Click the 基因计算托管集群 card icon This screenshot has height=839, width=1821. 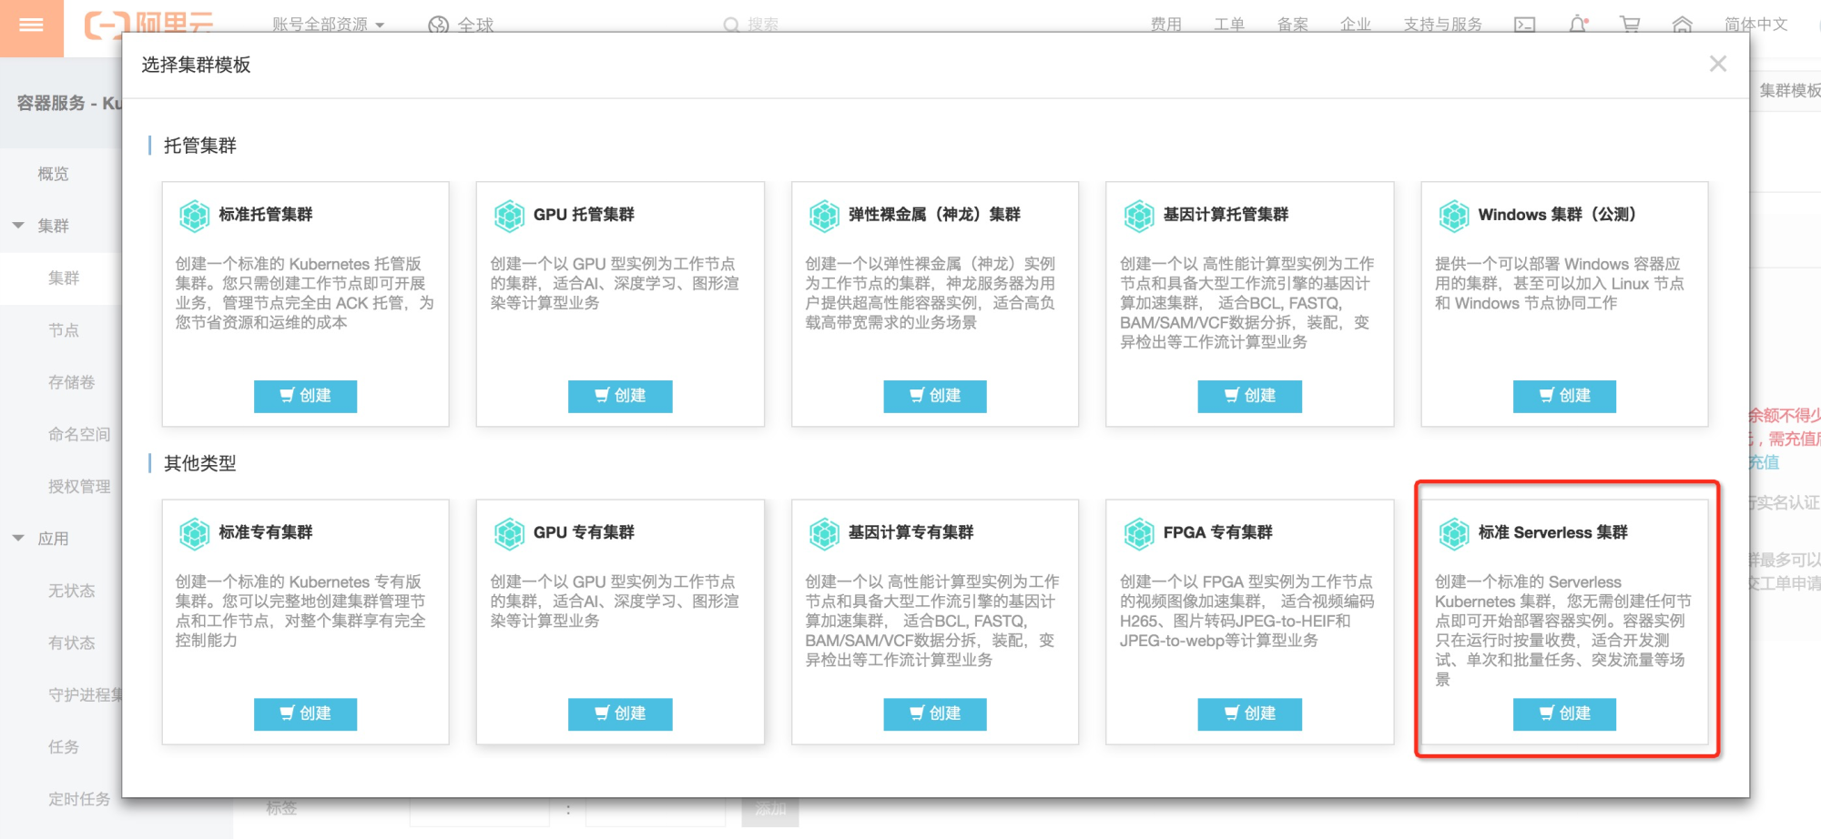(x=1139, y=216)
